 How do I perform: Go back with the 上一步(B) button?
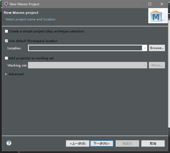tap(78, 144)
